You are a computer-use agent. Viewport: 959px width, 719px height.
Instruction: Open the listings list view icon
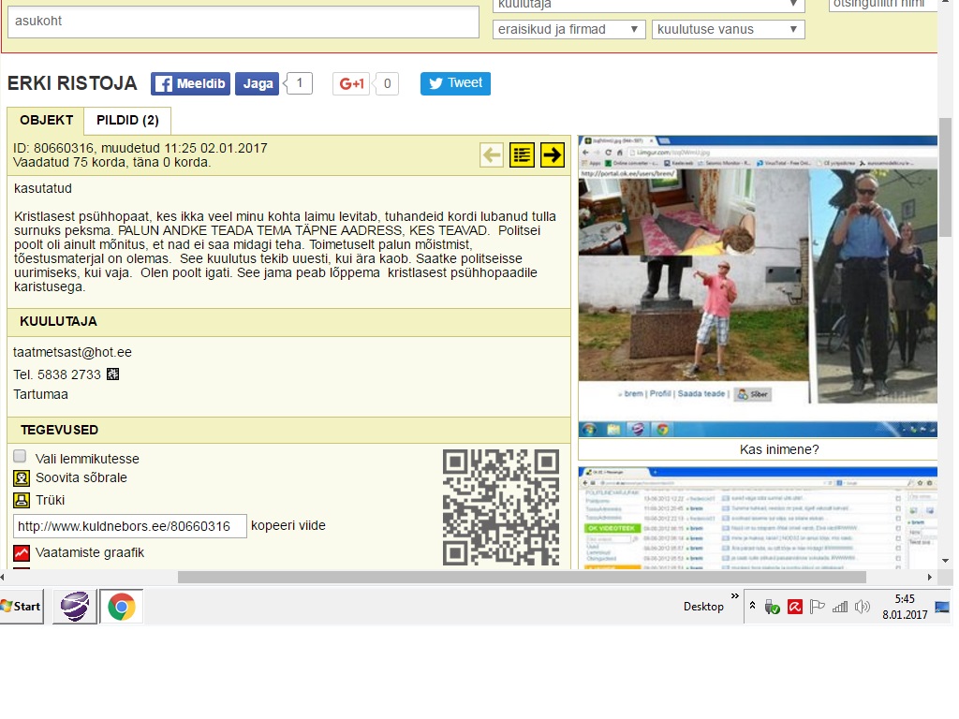coord(522,155)
